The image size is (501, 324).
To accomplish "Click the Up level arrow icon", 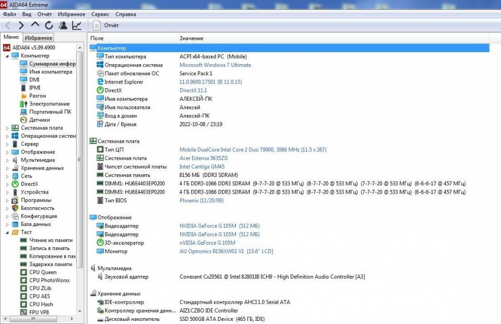I will (x=35, y=25).
